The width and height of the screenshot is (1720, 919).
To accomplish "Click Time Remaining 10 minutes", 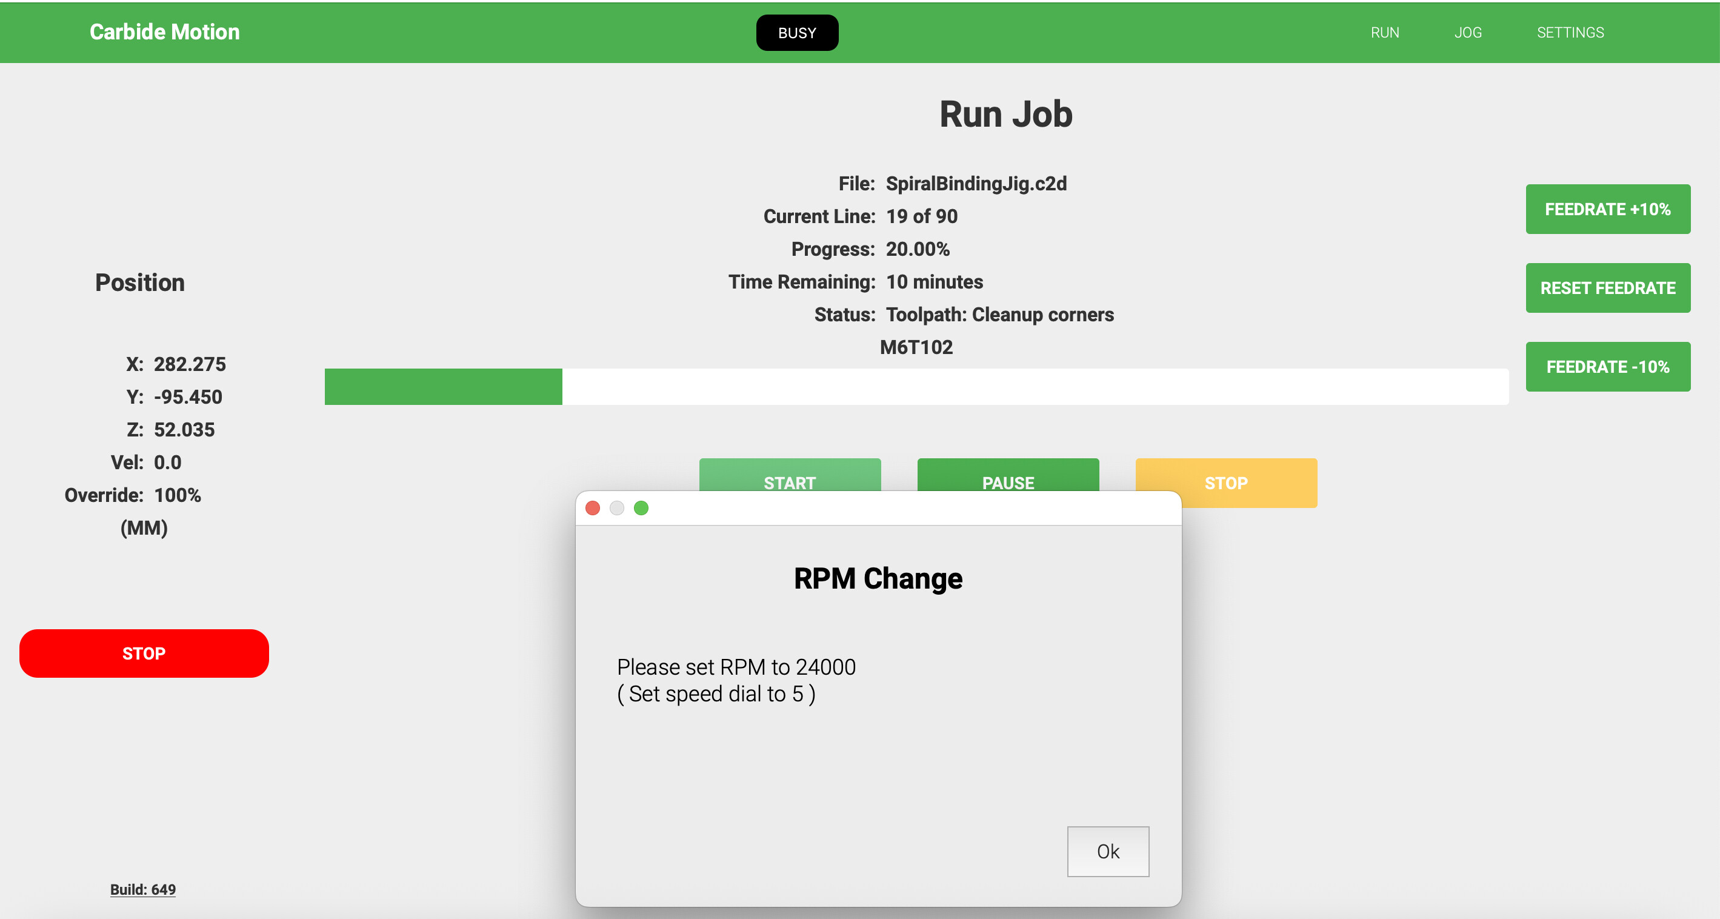I will (934, 282).
